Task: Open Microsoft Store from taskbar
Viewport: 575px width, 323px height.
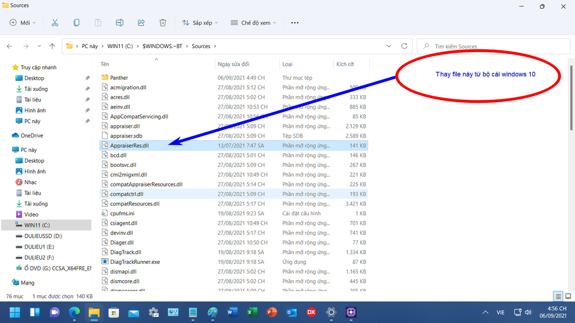Action: tap(114, 312)
